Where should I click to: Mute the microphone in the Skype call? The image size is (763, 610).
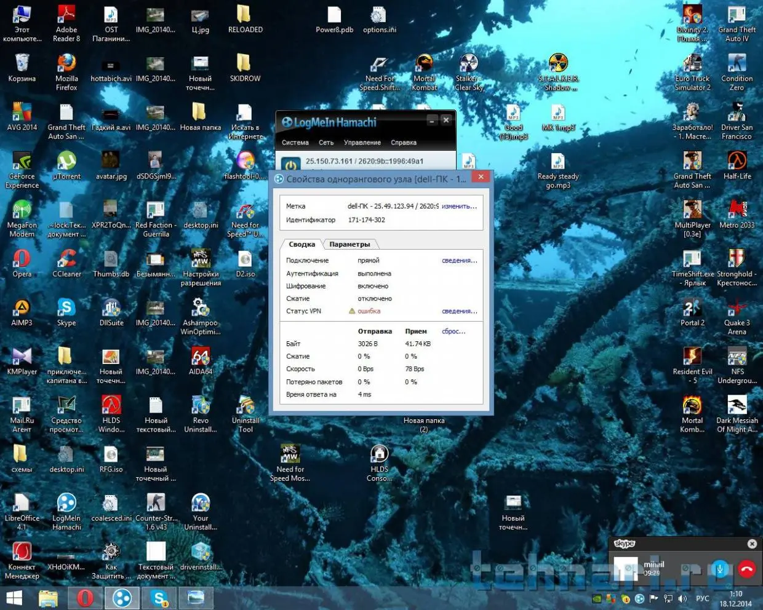(x=719, y=569)
